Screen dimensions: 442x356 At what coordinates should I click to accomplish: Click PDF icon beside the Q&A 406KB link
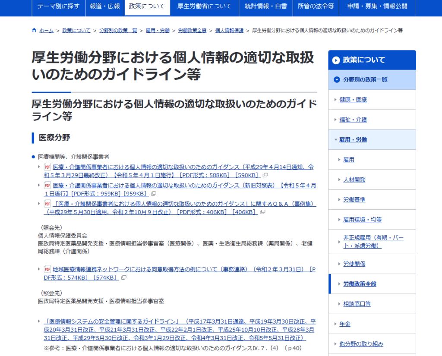click(x=47, y=204)
